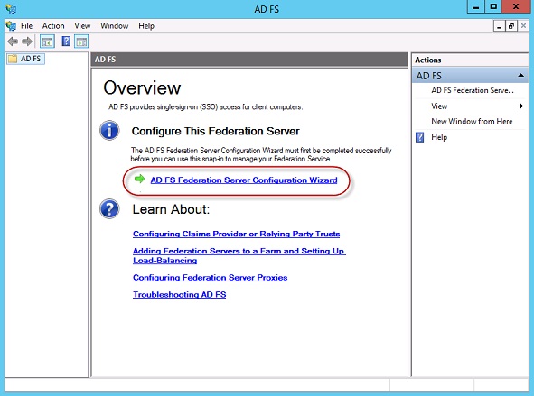Screen dimensions: 534x396
Task: Open Configuring Claims Provider or Relying Party Trusts
Action: pyautogui.click(x=237, y=234)
